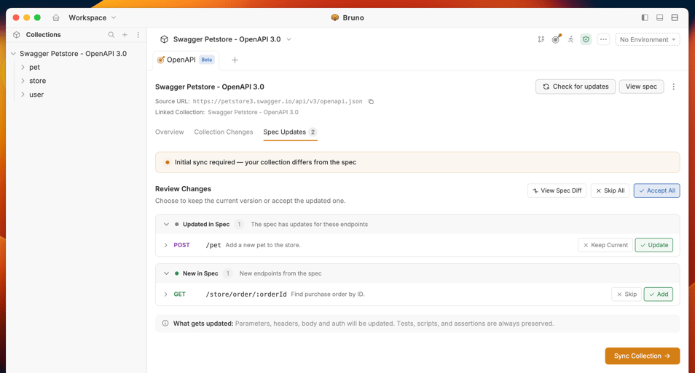
Task: Click View Spec Diff button
Action: click(557, 190)
